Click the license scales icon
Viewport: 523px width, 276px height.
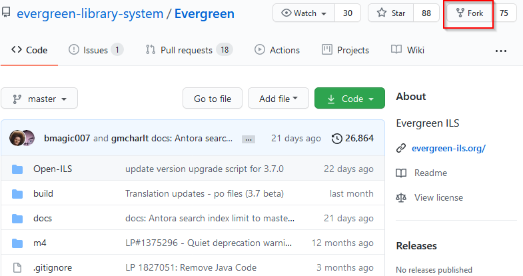(401, 197)
